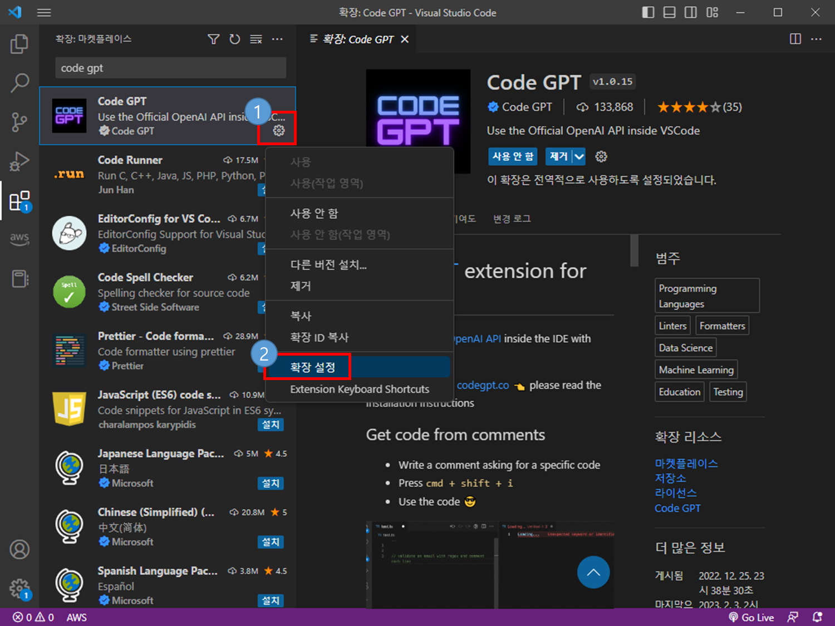This screenshot has width=835, height=626.
Task: Toggle primary side bar layout icon
Action: click(x=648, y=12)
